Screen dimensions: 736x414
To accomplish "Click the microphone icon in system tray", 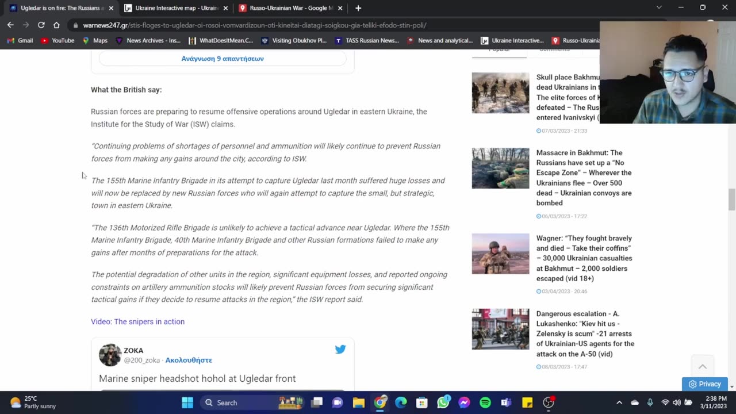I will pyautogui.click(x=650, y=402).
